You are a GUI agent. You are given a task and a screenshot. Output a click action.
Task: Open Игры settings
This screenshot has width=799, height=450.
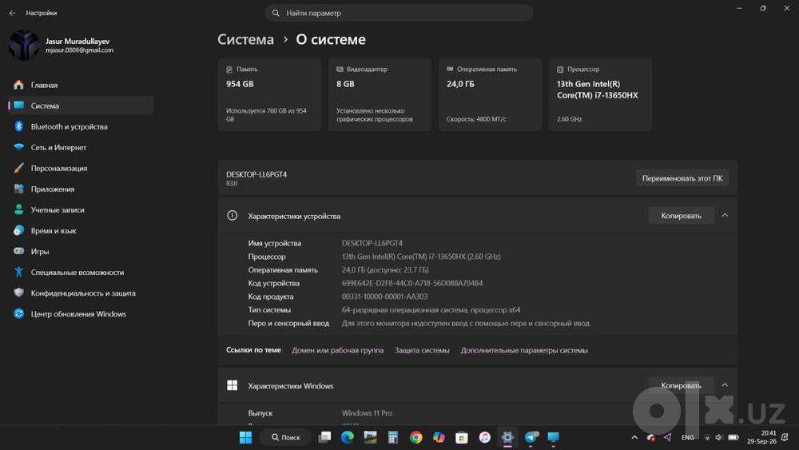tap(81, 251)
